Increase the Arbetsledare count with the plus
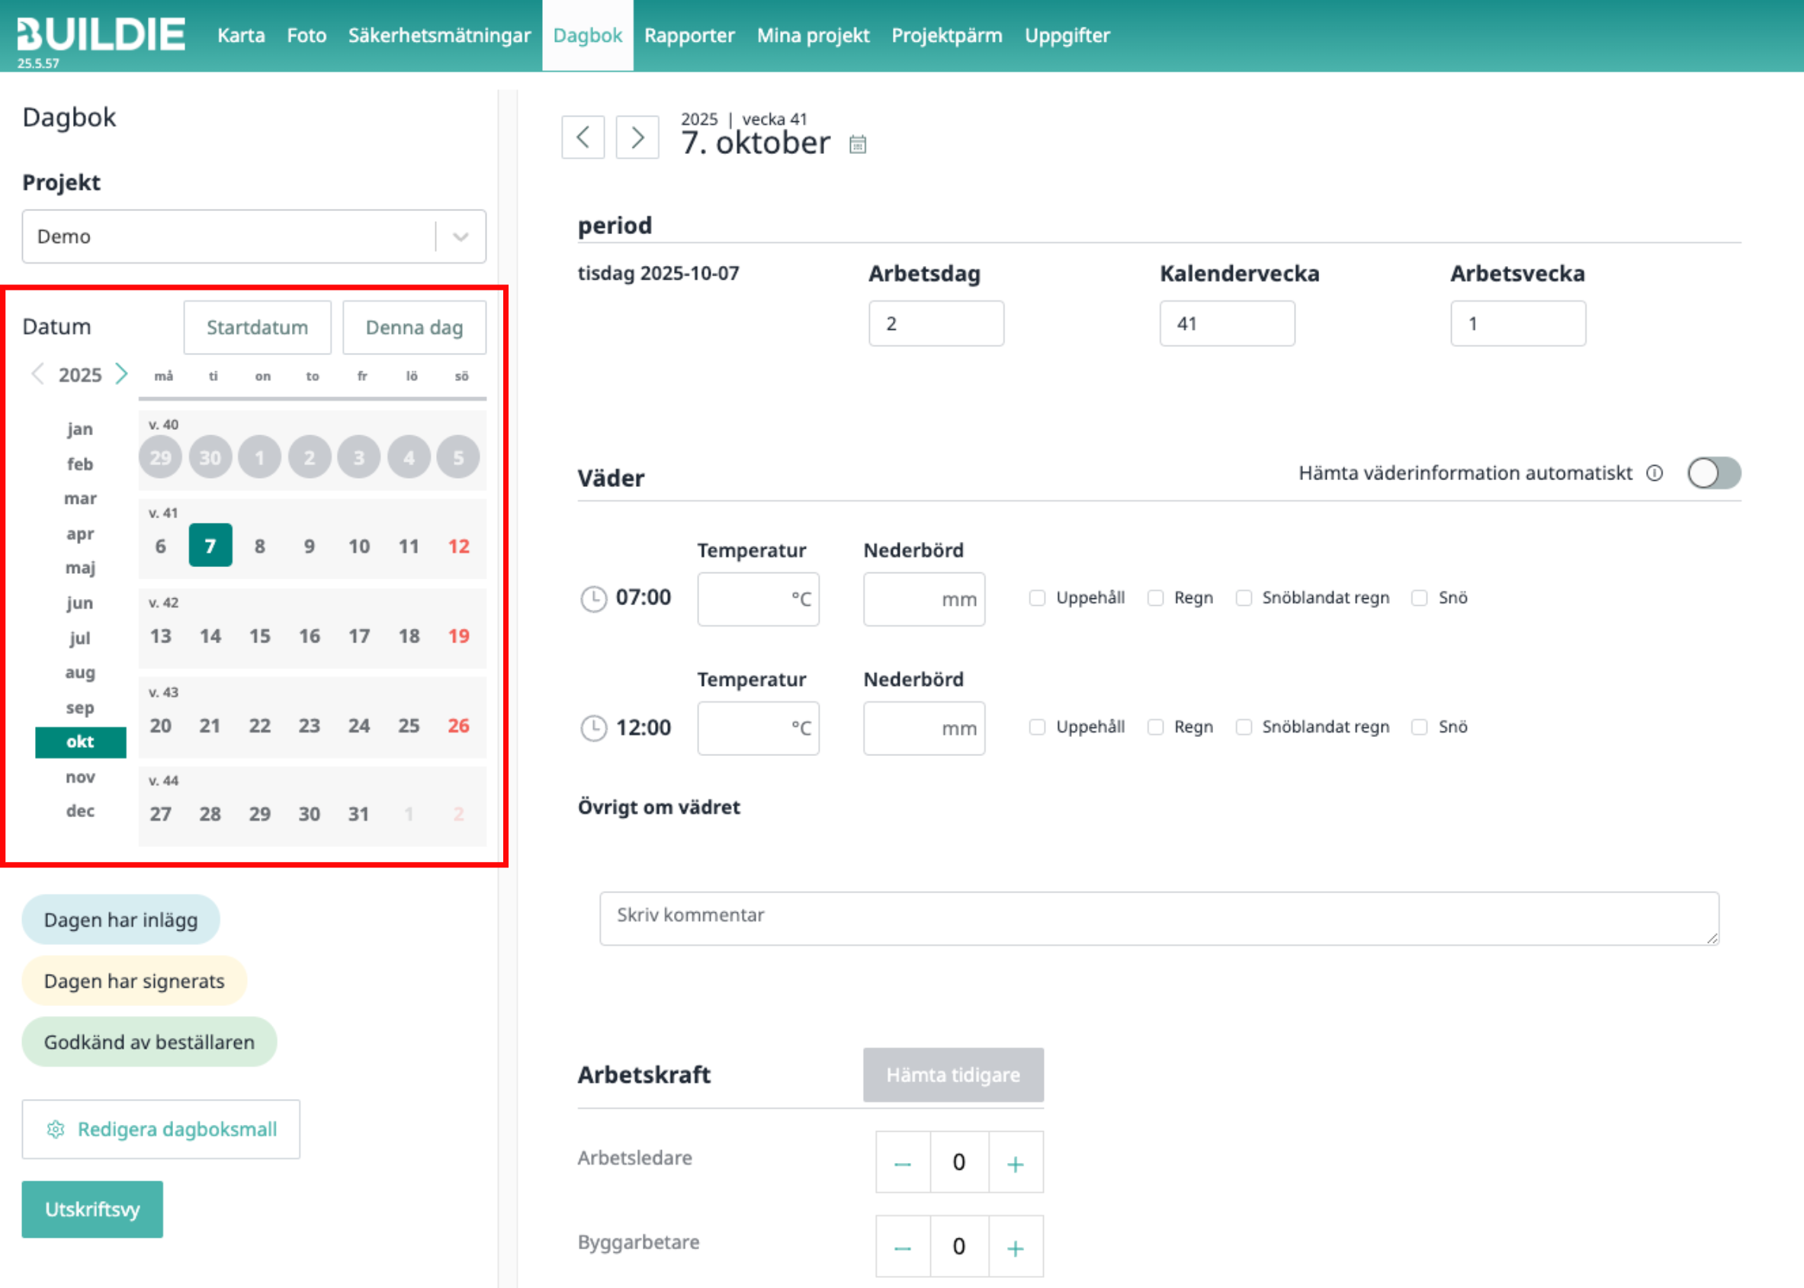This screenshot has width=1804, height=1288. tap(1015, 1164)
